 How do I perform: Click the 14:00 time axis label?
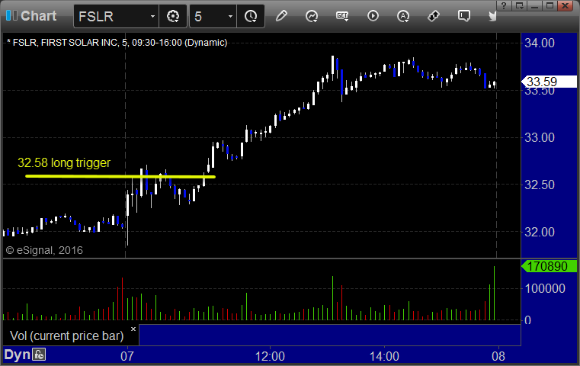(x=384, y=356)
